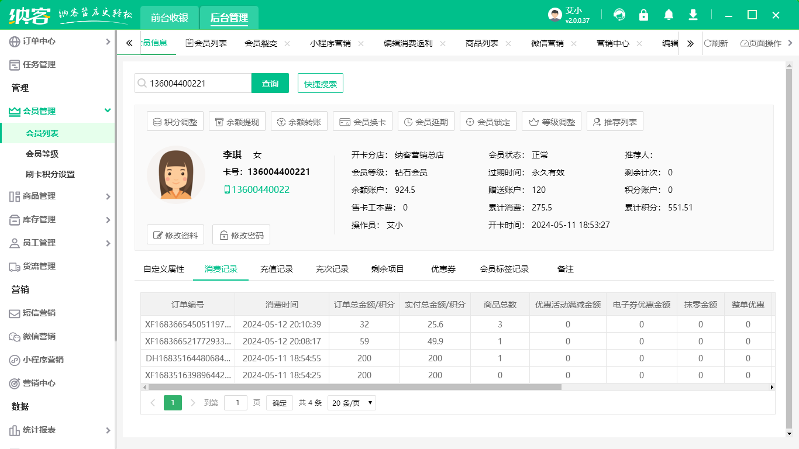Open the notification bell icon
799x449 pixels.
[x=669, y=15]
